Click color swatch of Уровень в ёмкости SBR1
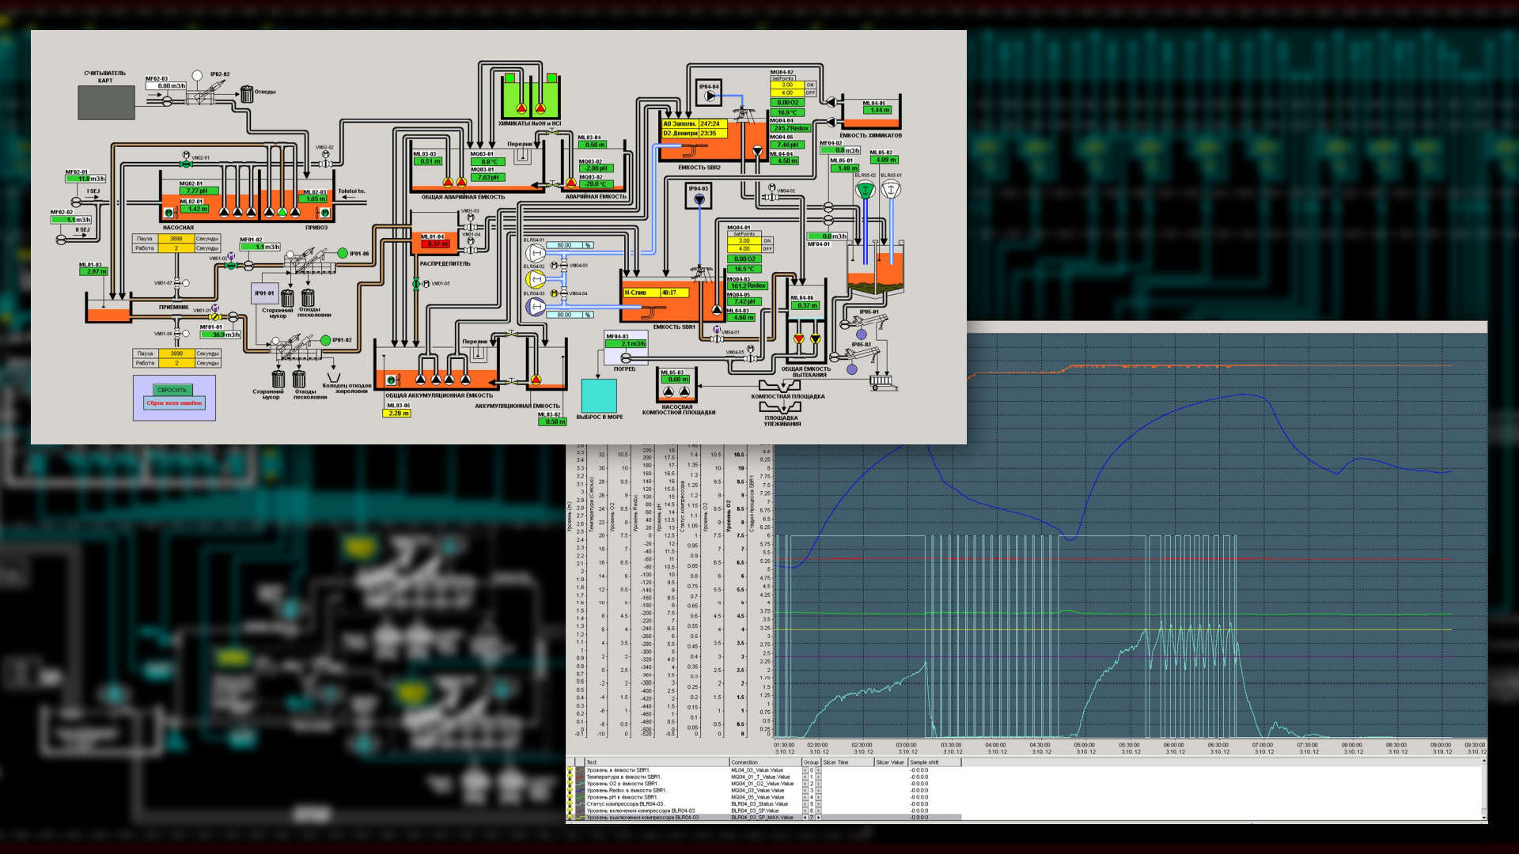Screen dimensions: 1519x854 [580, 770]
